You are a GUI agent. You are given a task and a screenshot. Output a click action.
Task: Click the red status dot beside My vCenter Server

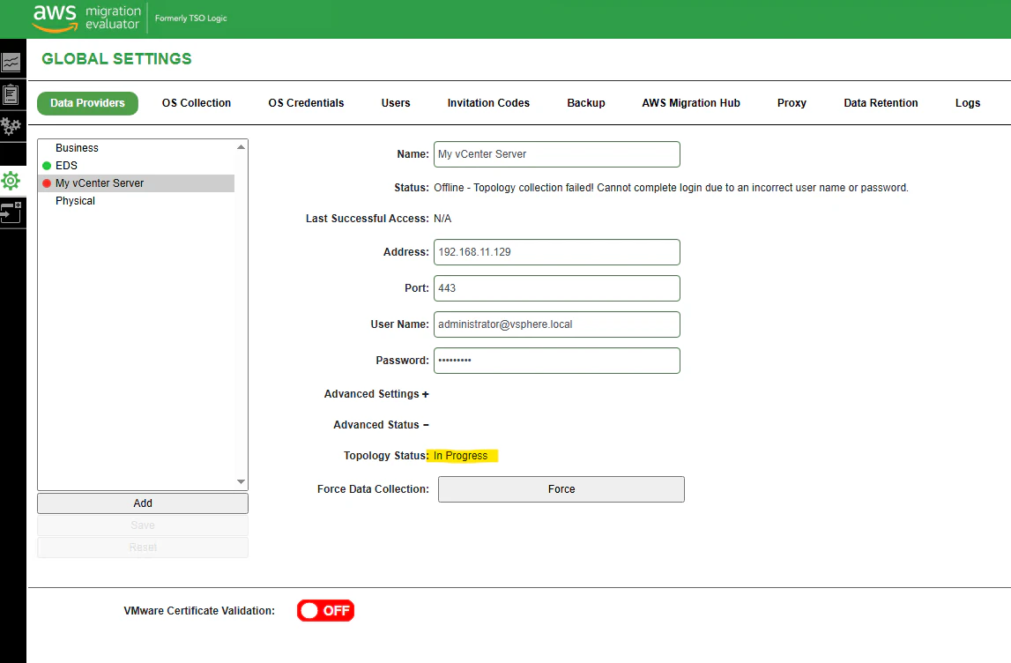pyautogui.click(x=47, y=183)
